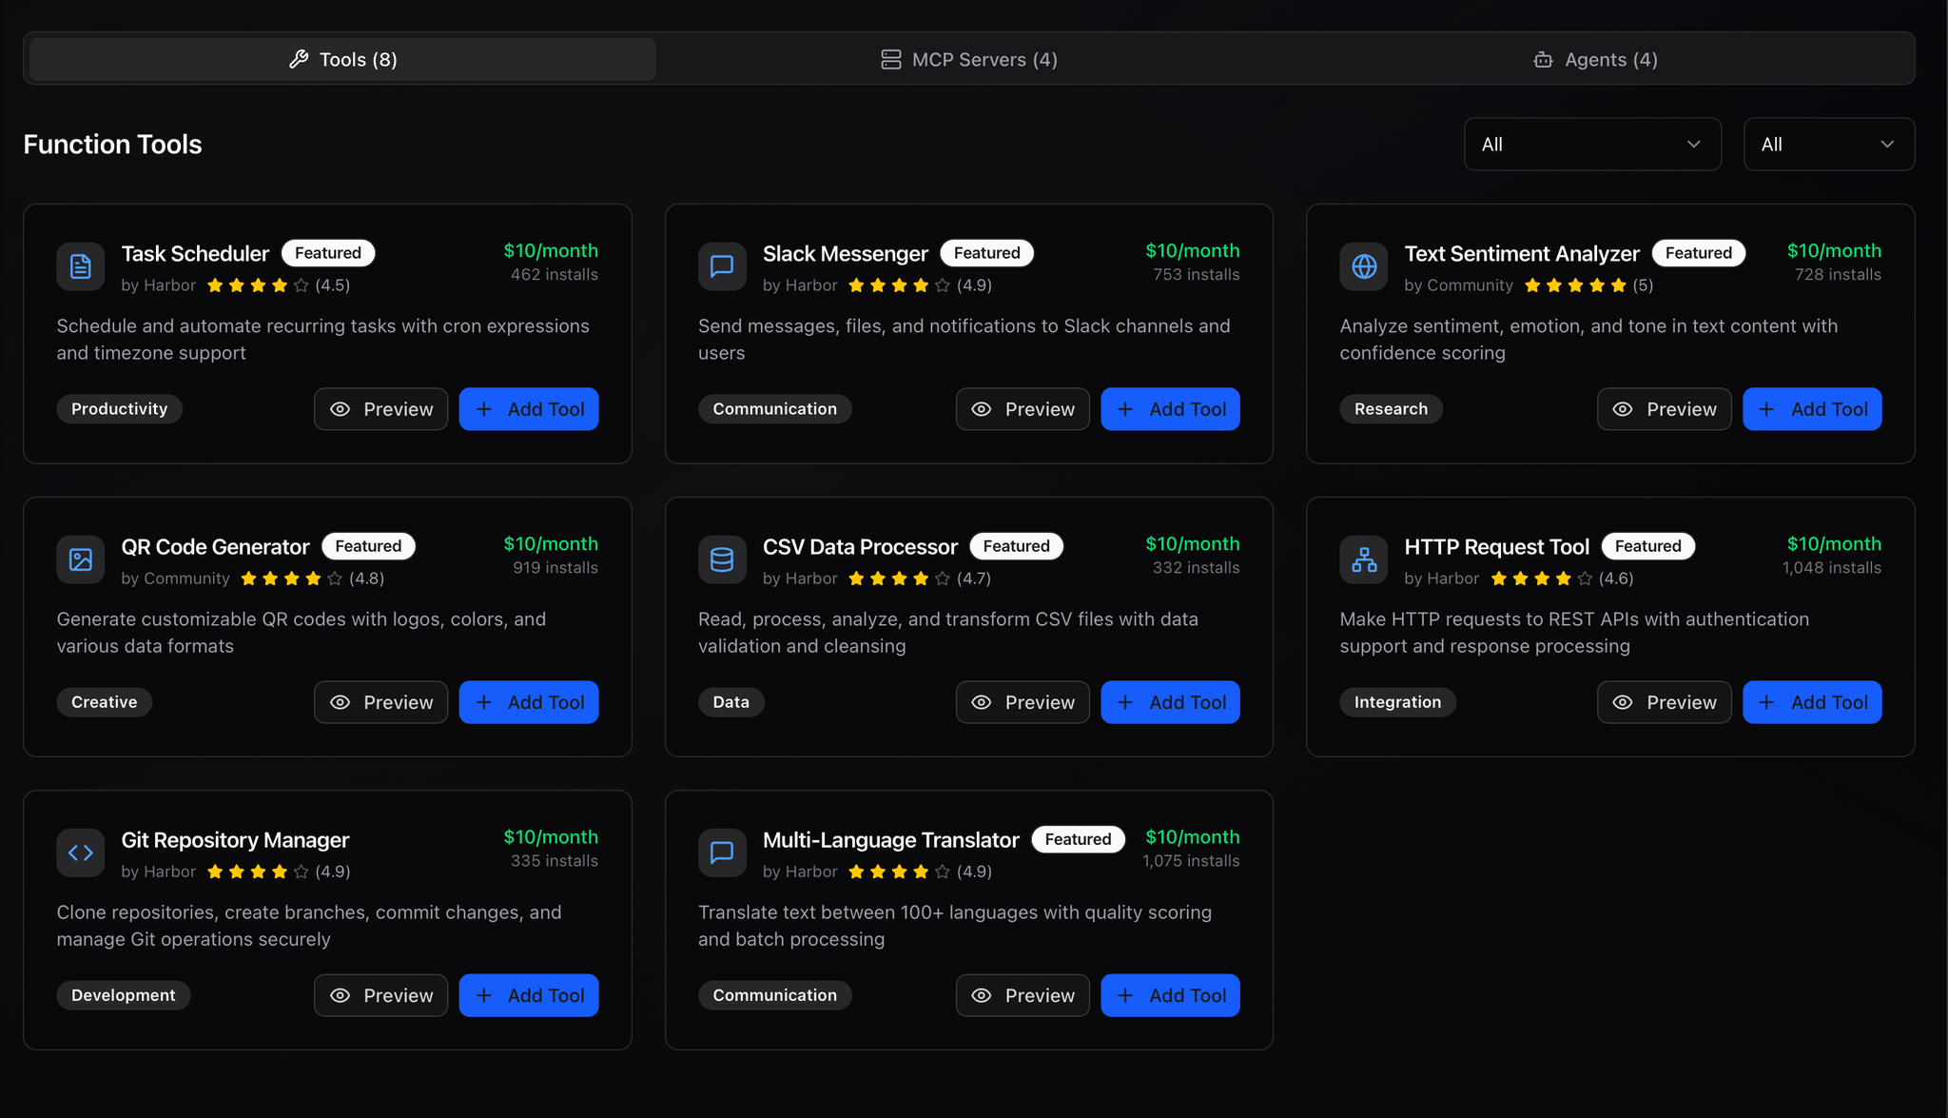
Task: Click the HTTP Request Tool network icon
Action: [1364, 559]
